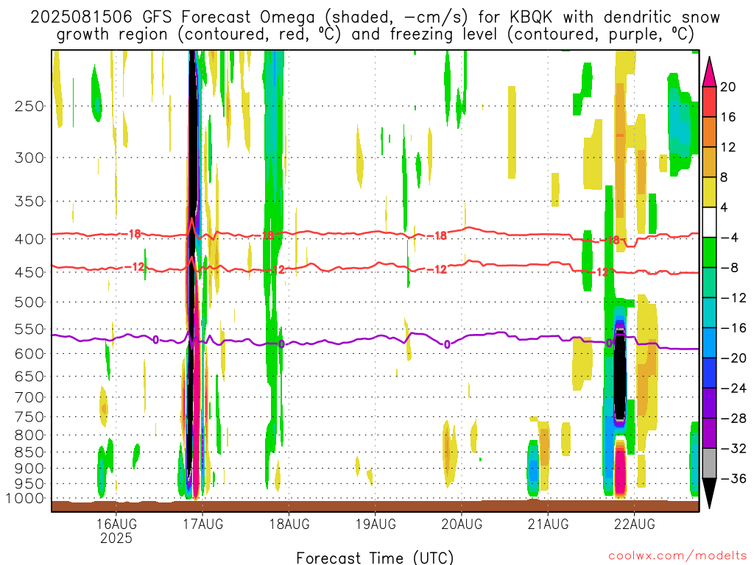The image size is (754, 565).
Task: Open the coolwx.com/modelts link
Action: [677, 556]
